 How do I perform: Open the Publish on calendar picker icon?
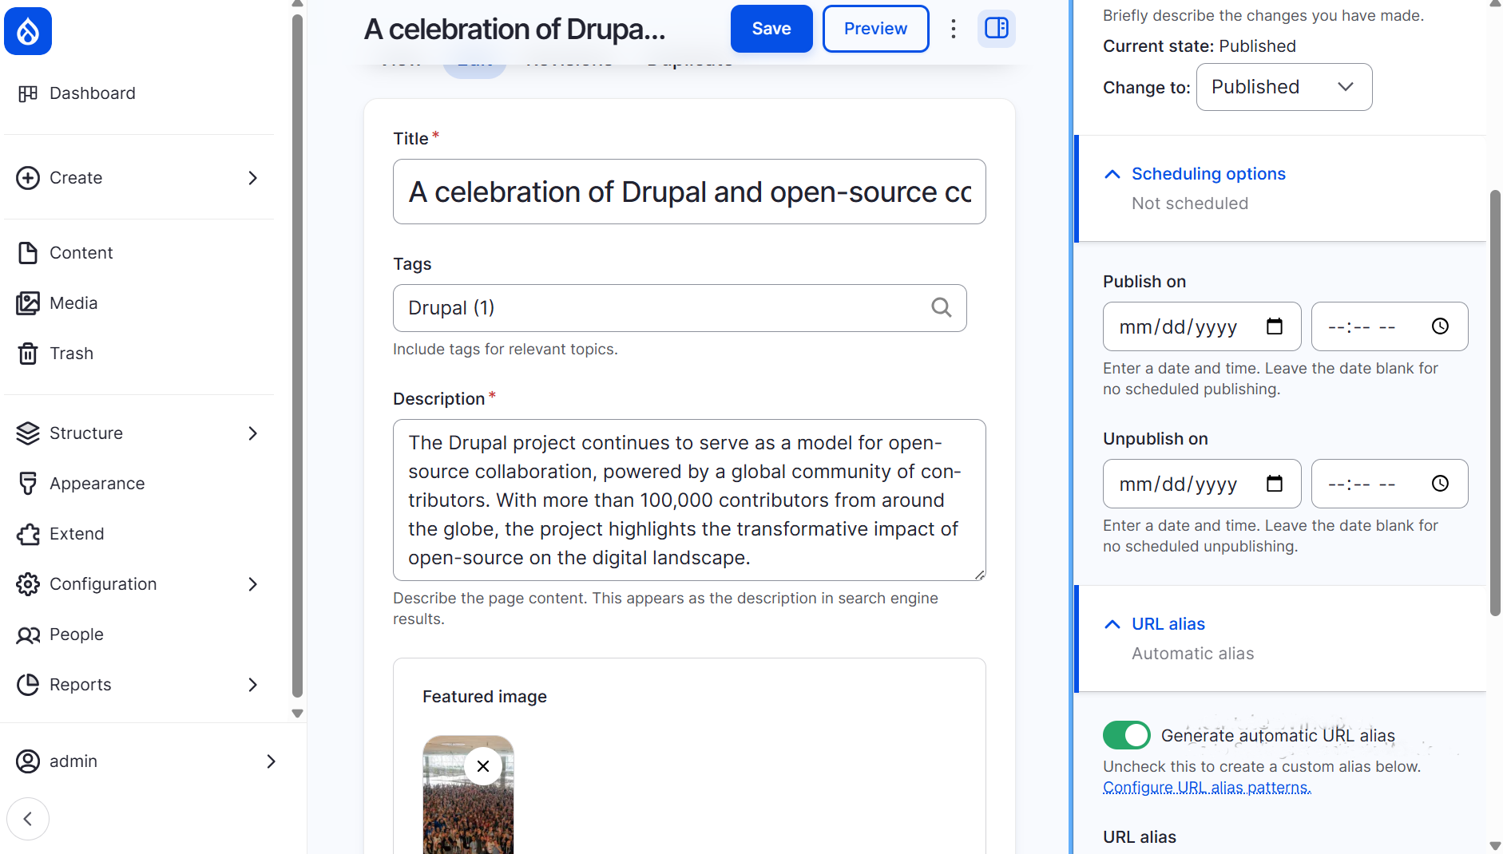coord(1275,326)
